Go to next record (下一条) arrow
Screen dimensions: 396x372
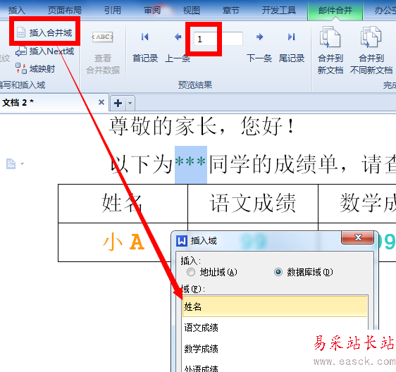(259, 37)
